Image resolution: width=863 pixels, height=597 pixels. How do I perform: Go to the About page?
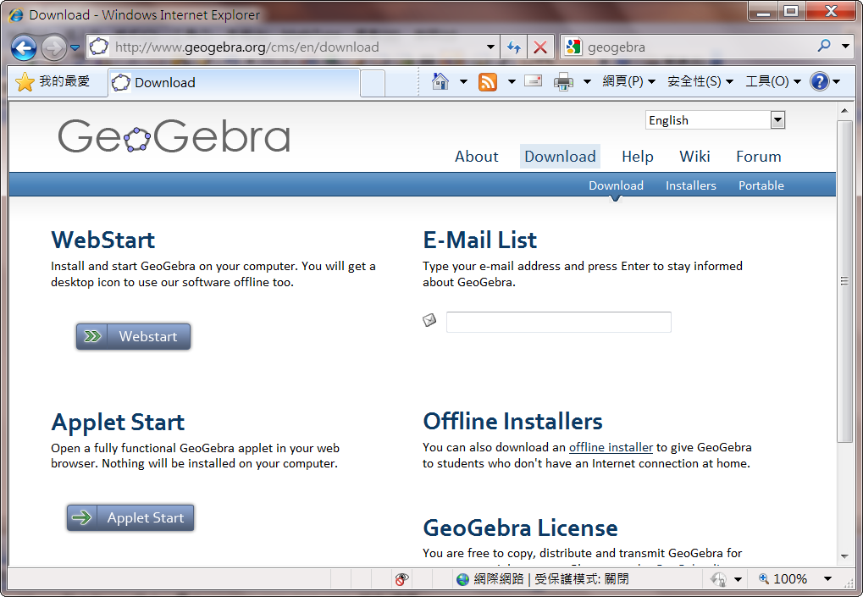(x=476, y=157)
